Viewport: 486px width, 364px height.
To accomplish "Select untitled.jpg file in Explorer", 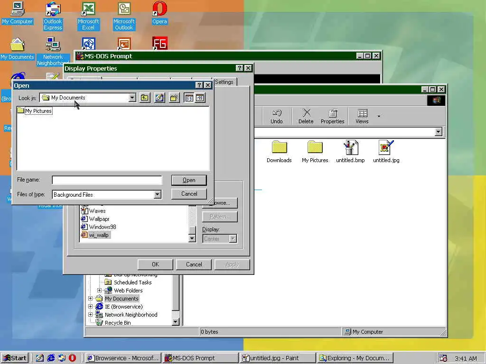I will point(386,152).
